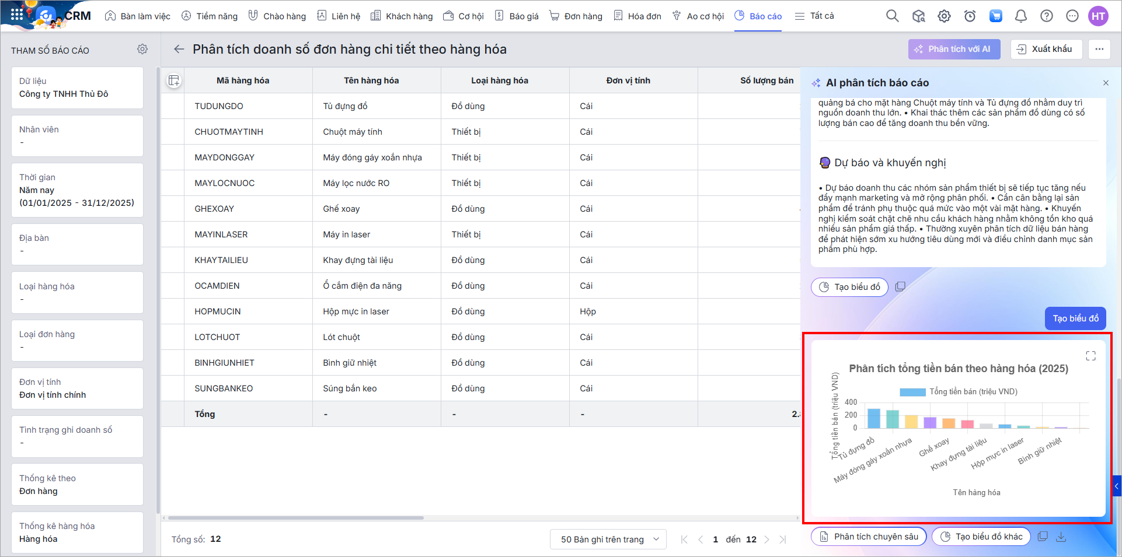Toggle the chart legend series swatch

(912, 392)
